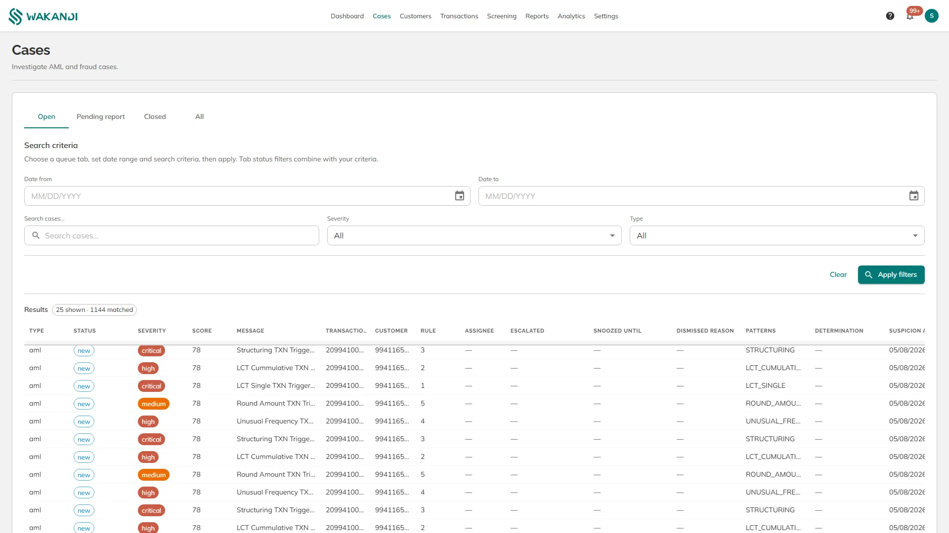Open the Screening navigation item

pyautogui.click(x=502, y=16)
